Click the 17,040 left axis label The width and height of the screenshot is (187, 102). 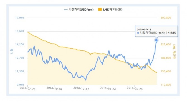(20, 18)
